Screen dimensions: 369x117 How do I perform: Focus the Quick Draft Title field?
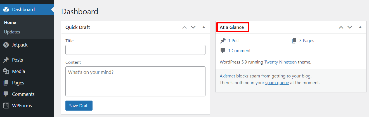click(135, 50)
